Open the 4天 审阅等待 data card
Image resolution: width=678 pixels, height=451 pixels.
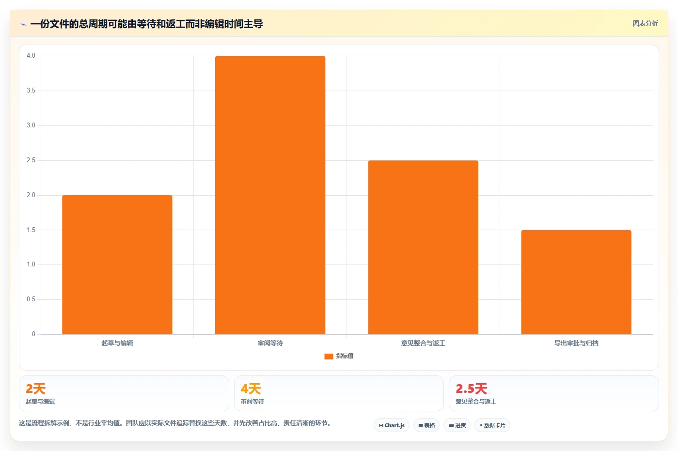pos(339,393)
